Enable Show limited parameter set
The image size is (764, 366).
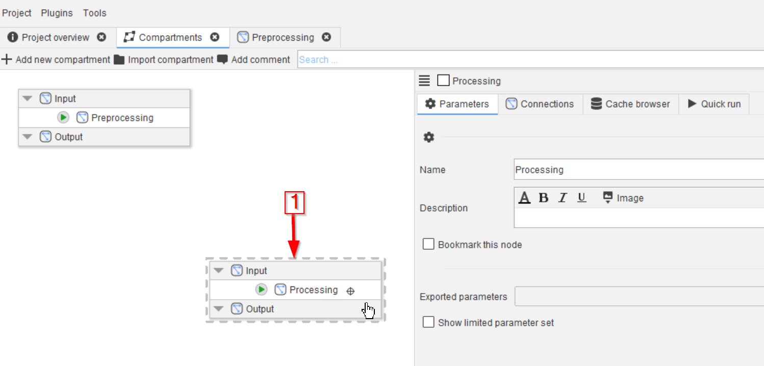coord(428,322)
